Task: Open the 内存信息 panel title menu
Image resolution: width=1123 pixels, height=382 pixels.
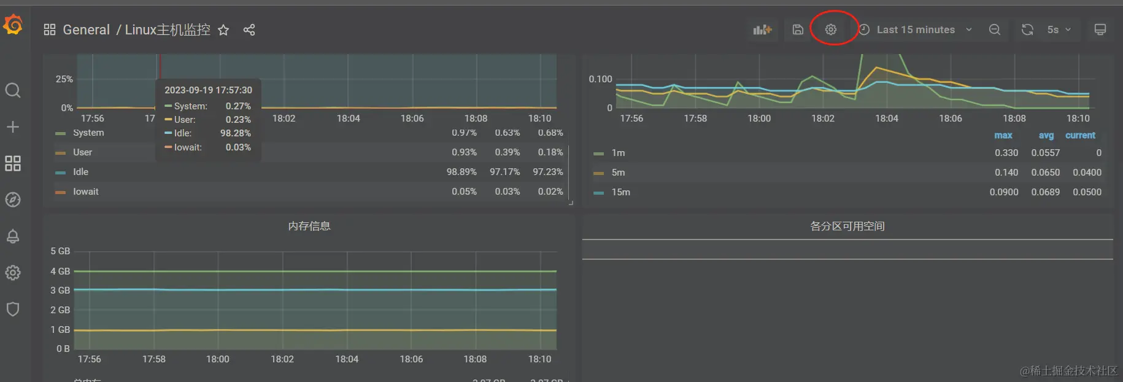Action: coord(309,226)
